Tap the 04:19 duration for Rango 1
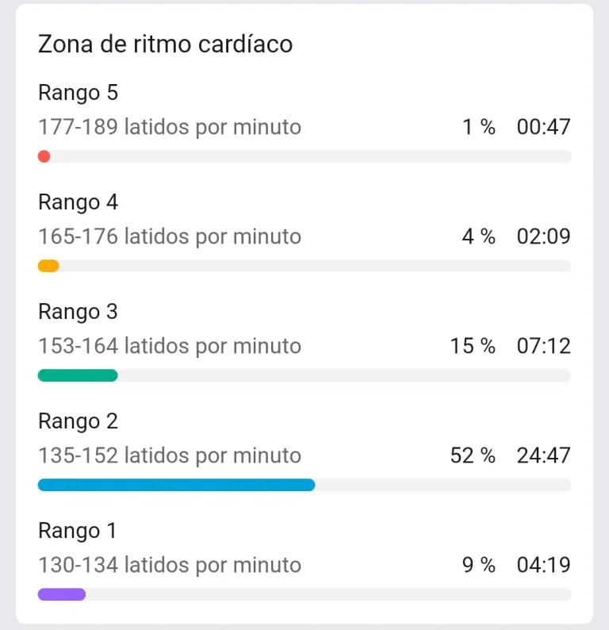This screenshot has width=609, height=630. pyautogui.click(x=543, y=565)
